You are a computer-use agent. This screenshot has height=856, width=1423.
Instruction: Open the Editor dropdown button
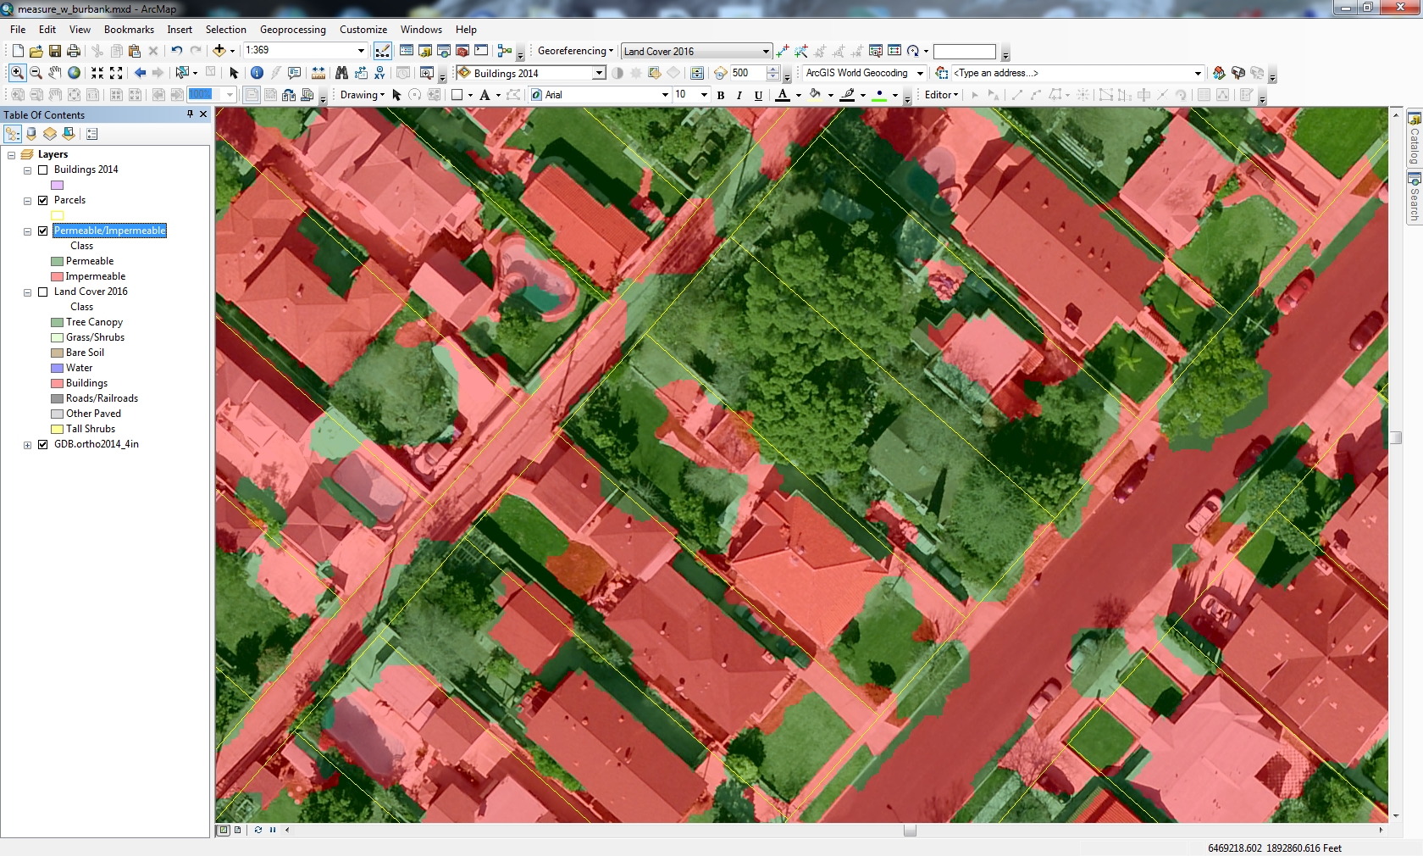(941, 95)
